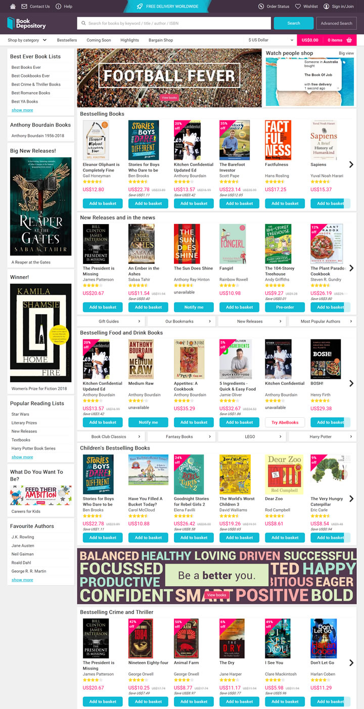
Task: Expand Shop by category dropdown
Action: pos(27,40)
